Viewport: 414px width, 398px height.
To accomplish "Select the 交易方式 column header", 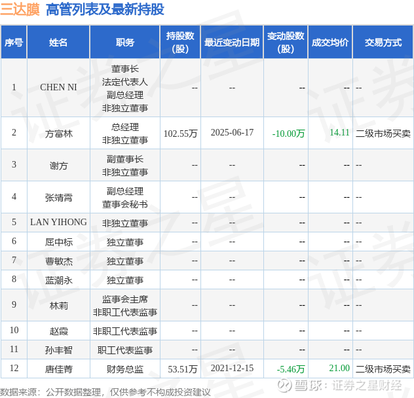I will 383,43.
